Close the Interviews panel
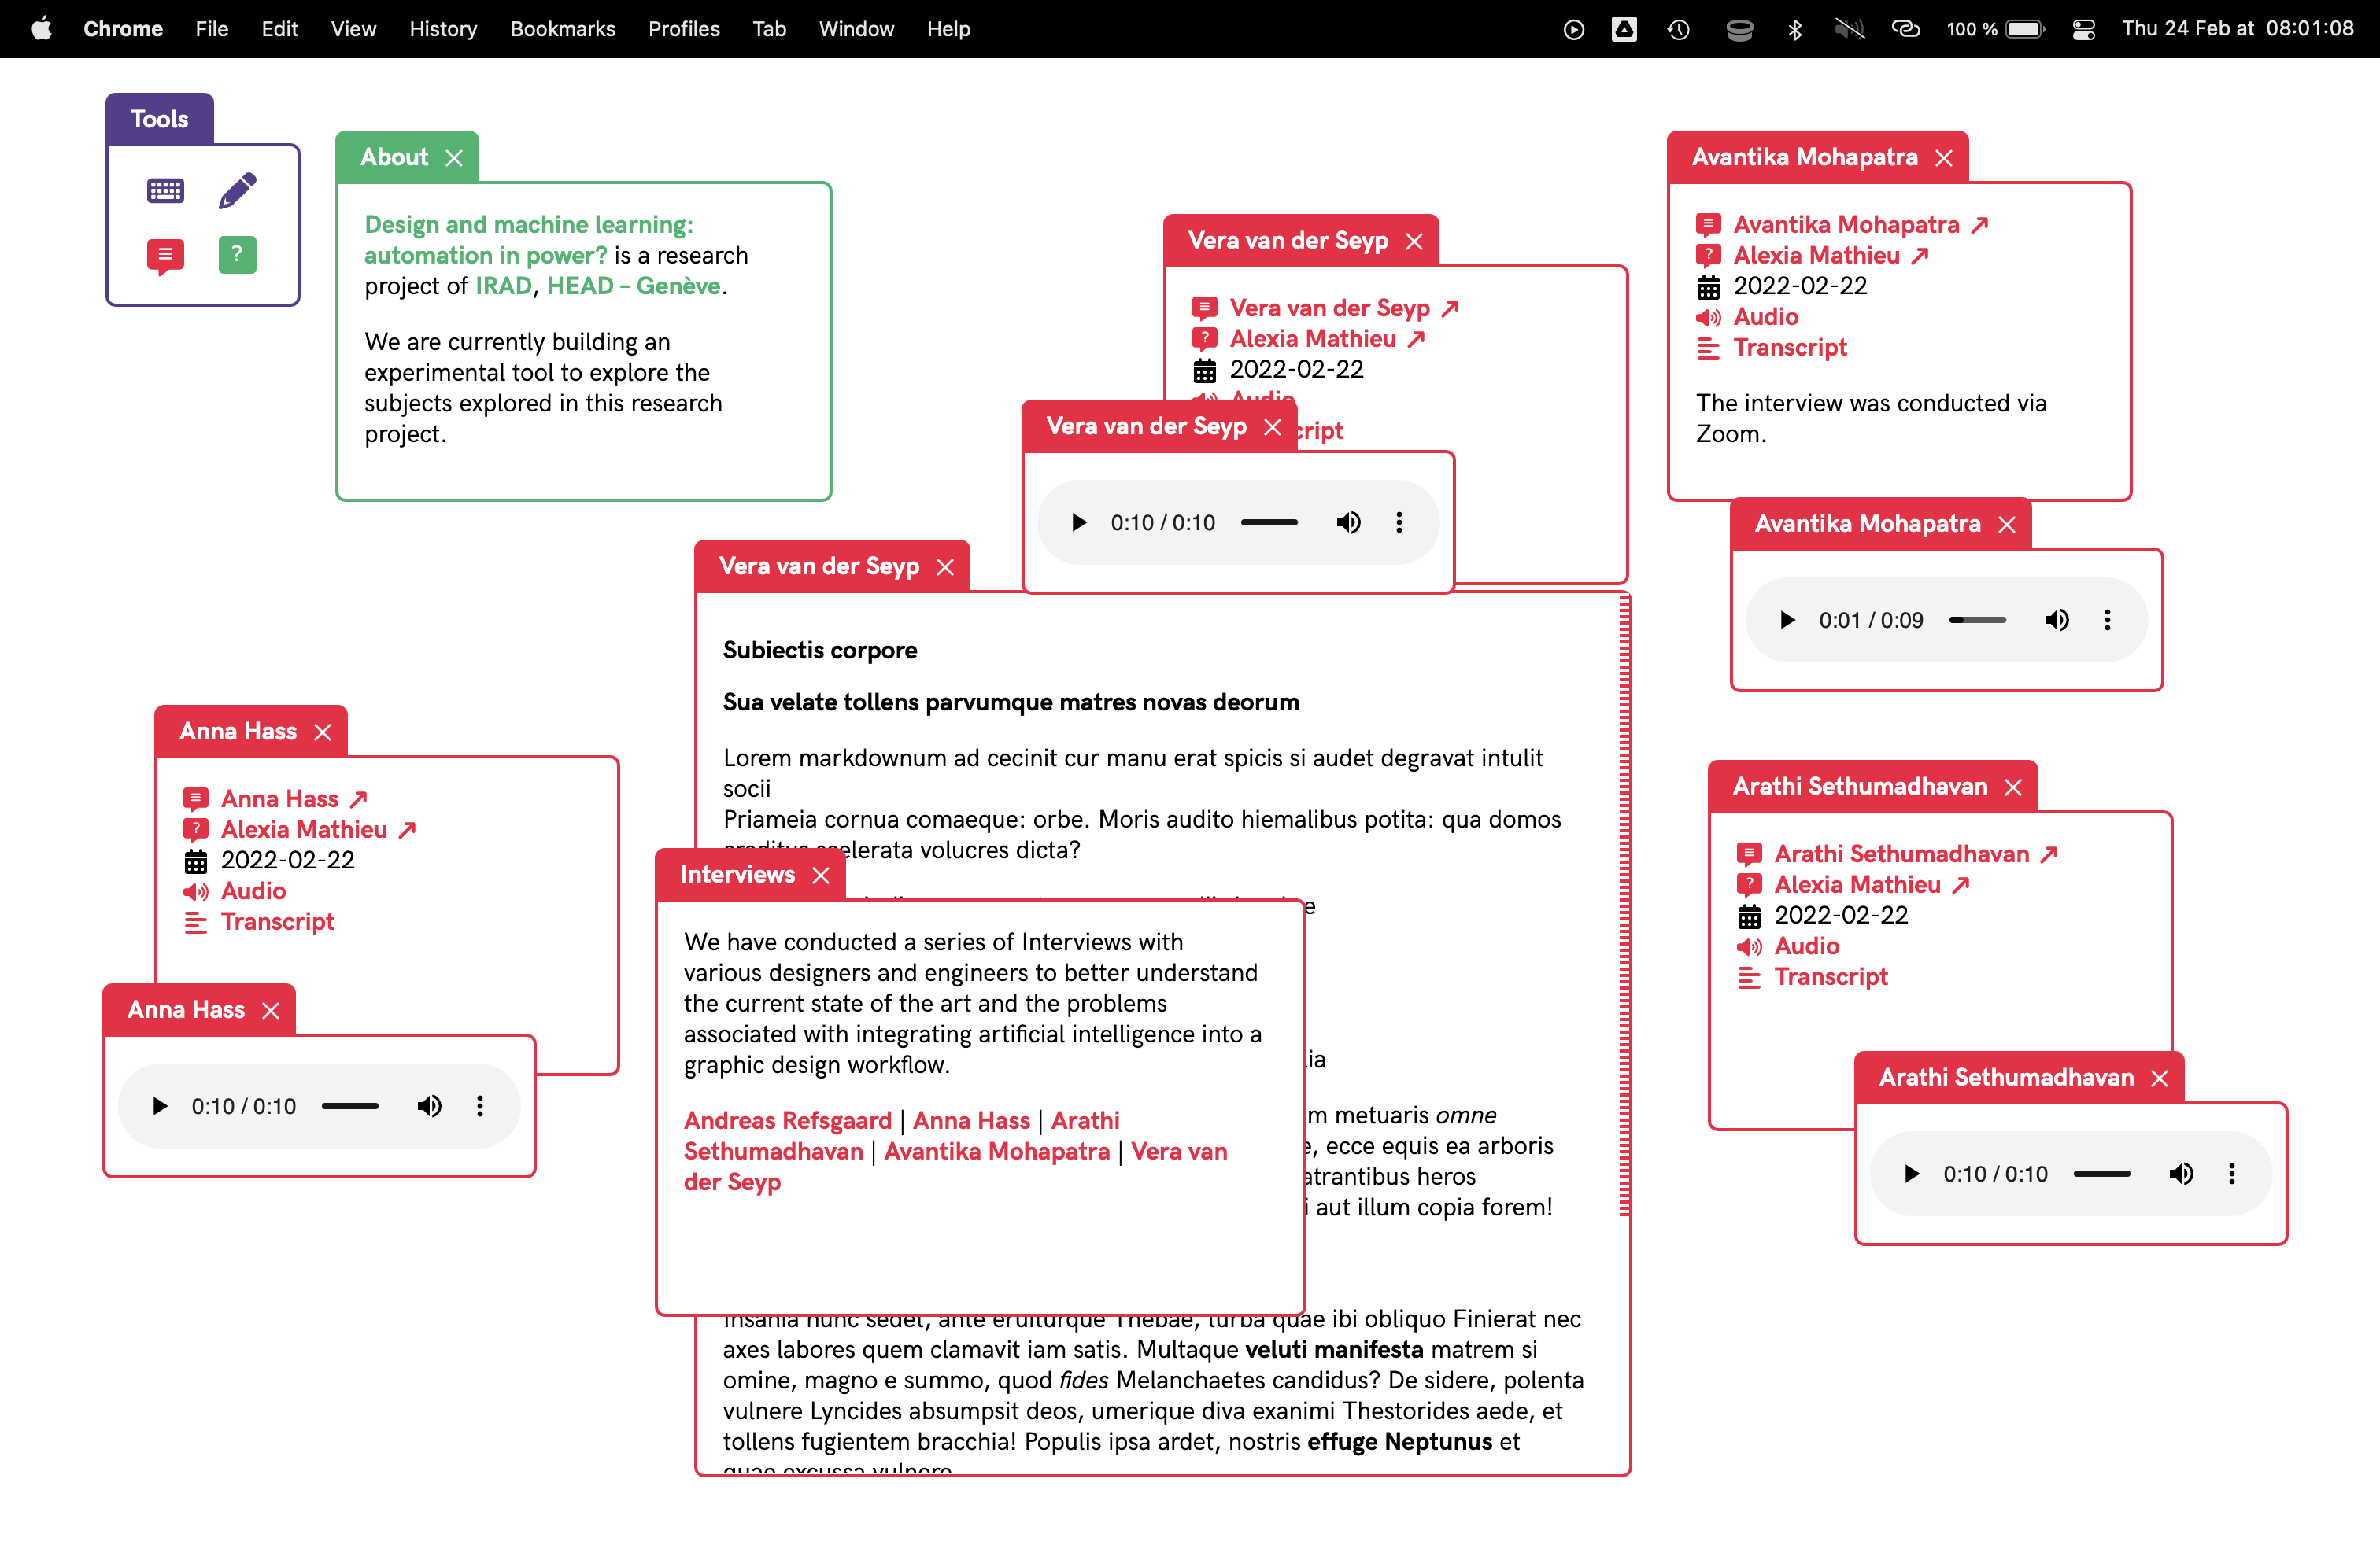The width and height of the screenshot is (2380, 1545). click(x=821, y=876)
